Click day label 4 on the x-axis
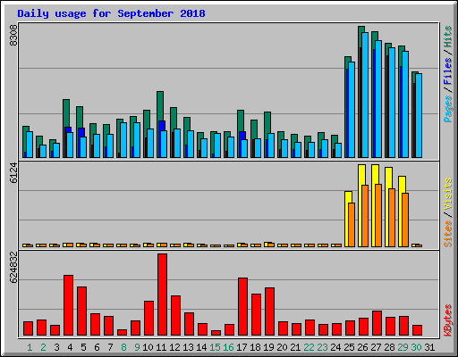458x357 pixels. click(70, 347)
